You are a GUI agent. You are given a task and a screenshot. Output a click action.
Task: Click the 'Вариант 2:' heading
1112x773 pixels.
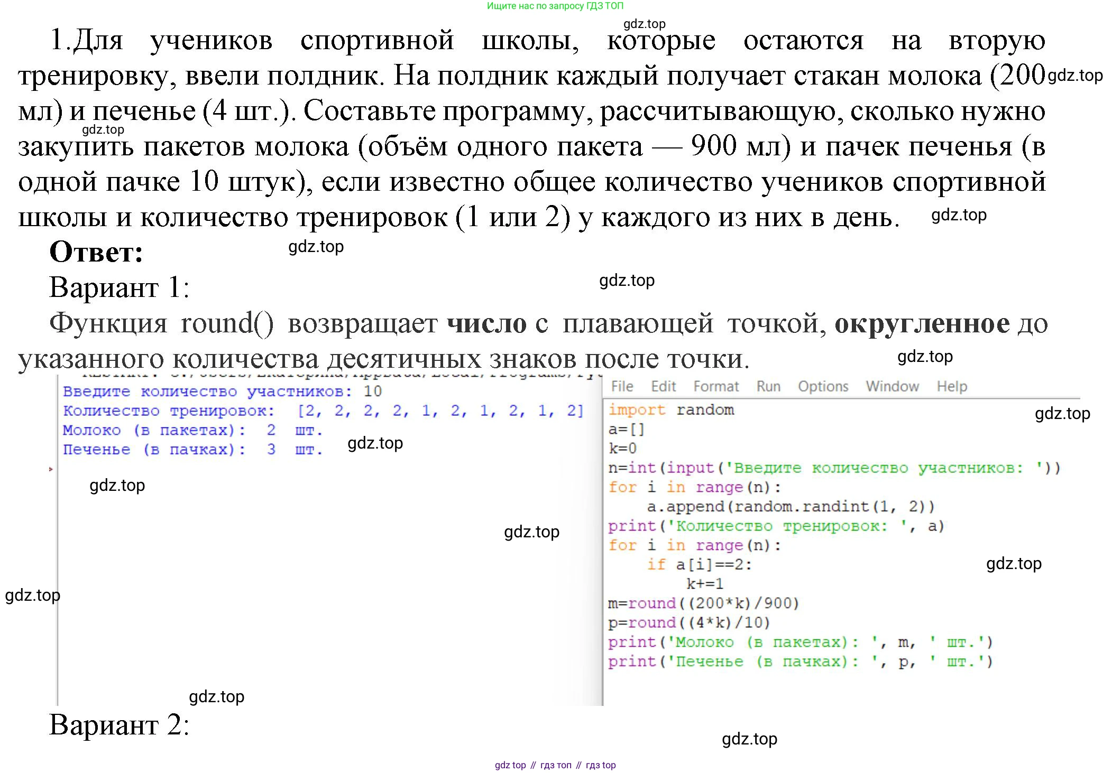119,725
